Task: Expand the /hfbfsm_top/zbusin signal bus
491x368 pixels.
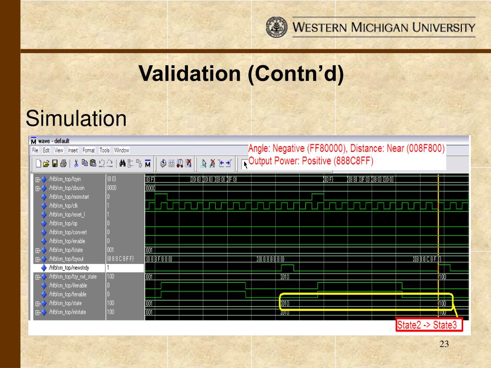Action: (x=37, y=188)
